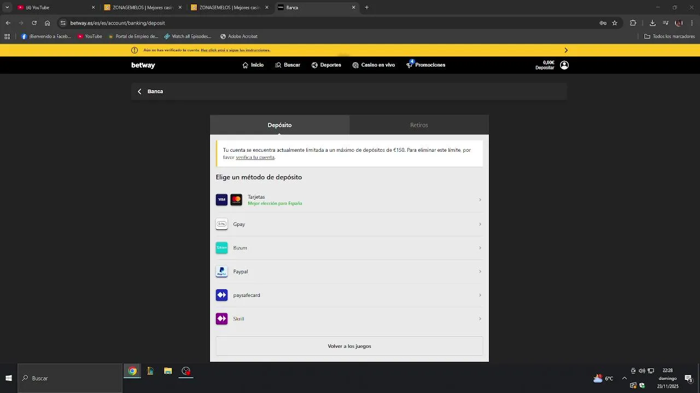Viewport: 700px width, 393px height.
Task: Click the Bizum logo icon
Action: coord(221,248)
